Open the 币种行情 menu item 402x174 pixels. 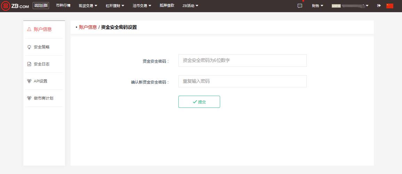pyautogui.click(x=63, y=6)
